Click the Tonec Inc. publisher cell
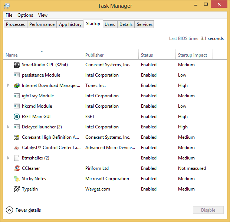The height and width of the screenshot is (222, 230). point(95,85)
